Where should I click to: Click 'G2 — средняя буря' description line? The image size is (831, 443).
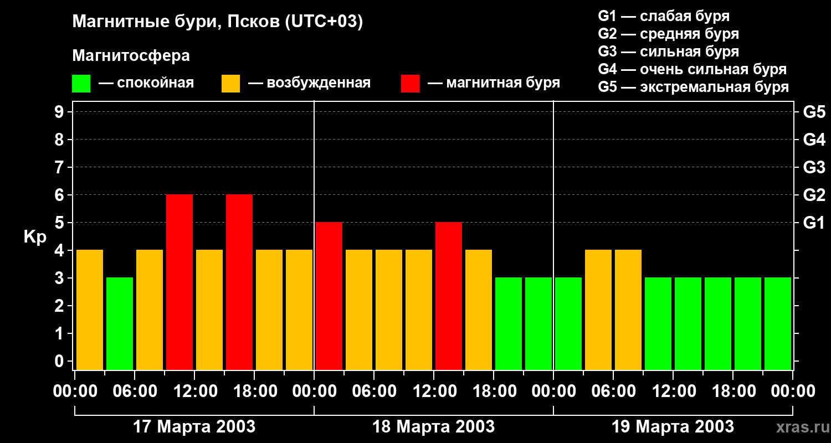pos(668,34)
